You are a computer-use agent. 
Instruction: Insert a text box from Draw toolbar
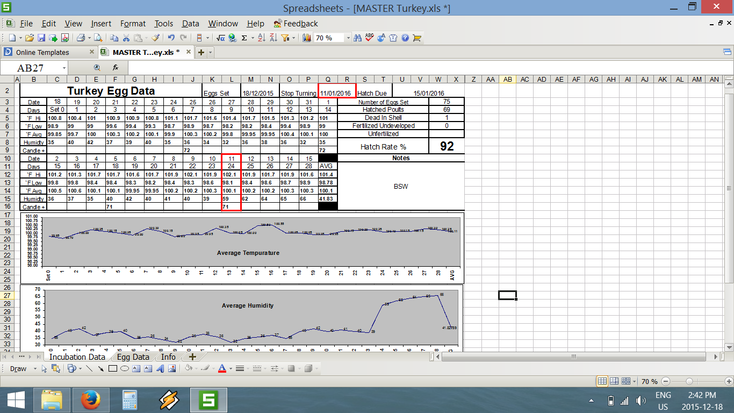[x=136, y=368]
